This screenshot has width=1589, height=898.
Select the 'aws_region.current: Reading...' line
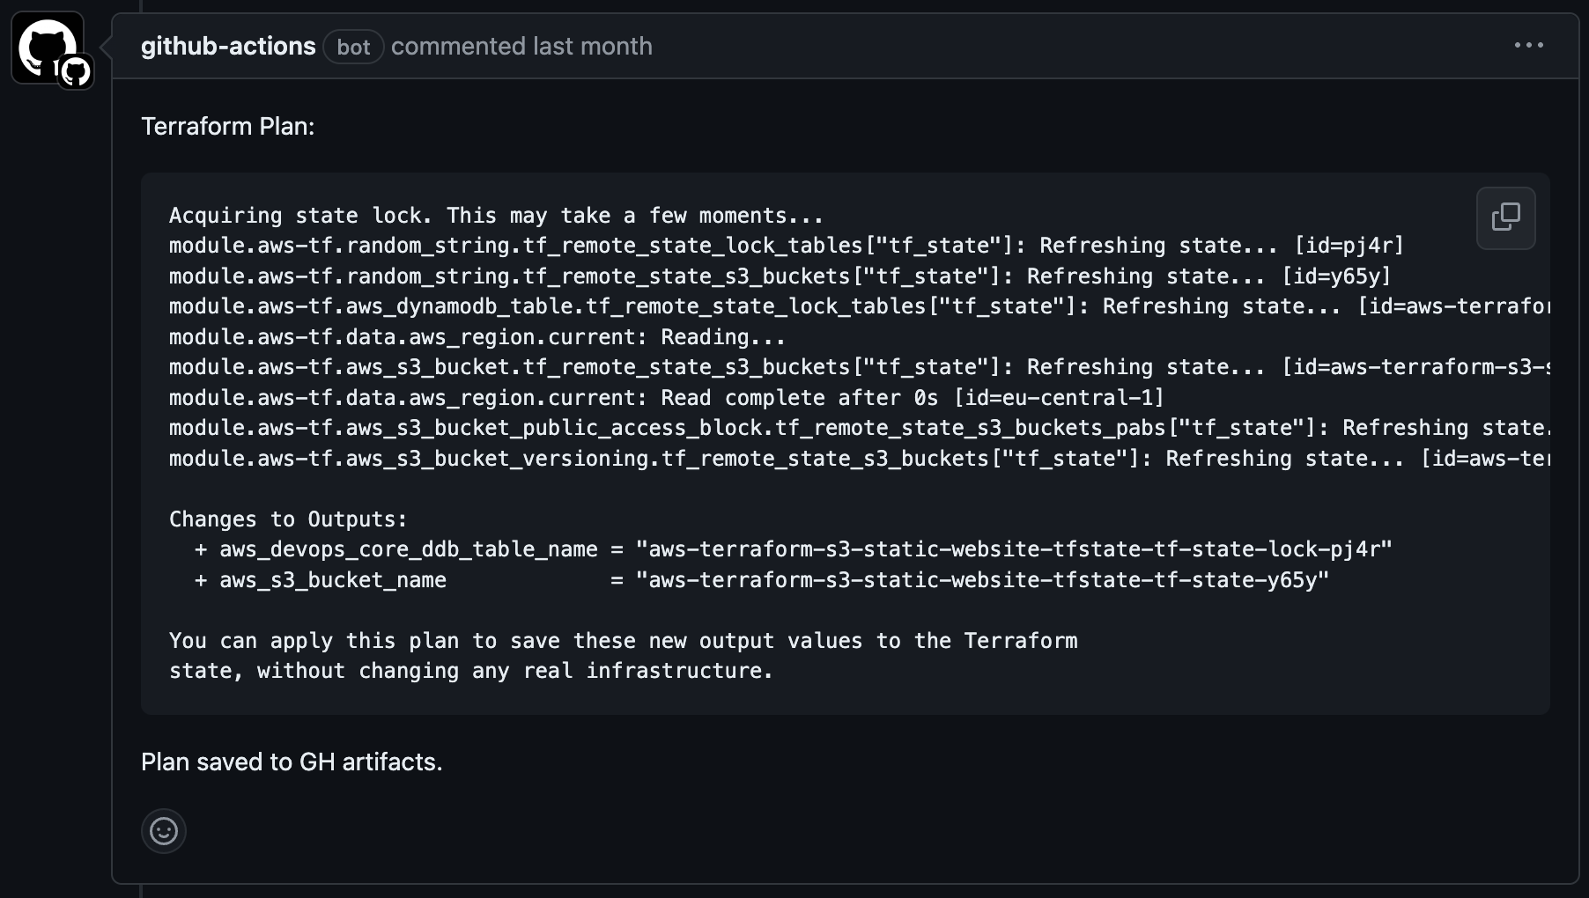click(477, 337)
